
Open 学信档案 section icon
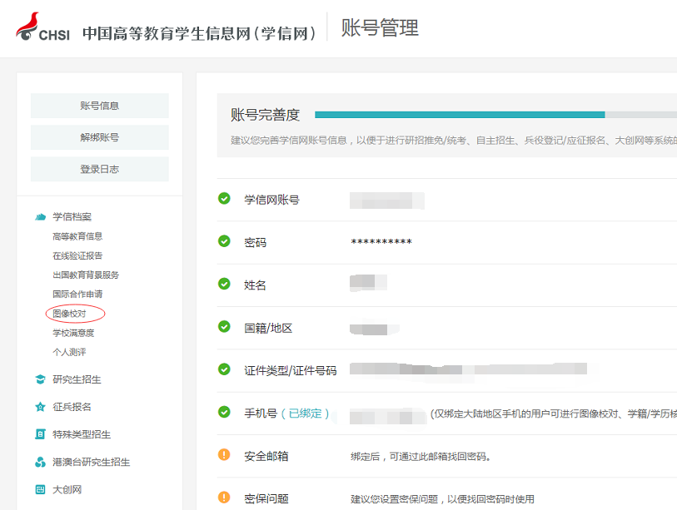(x=40, y=216)
